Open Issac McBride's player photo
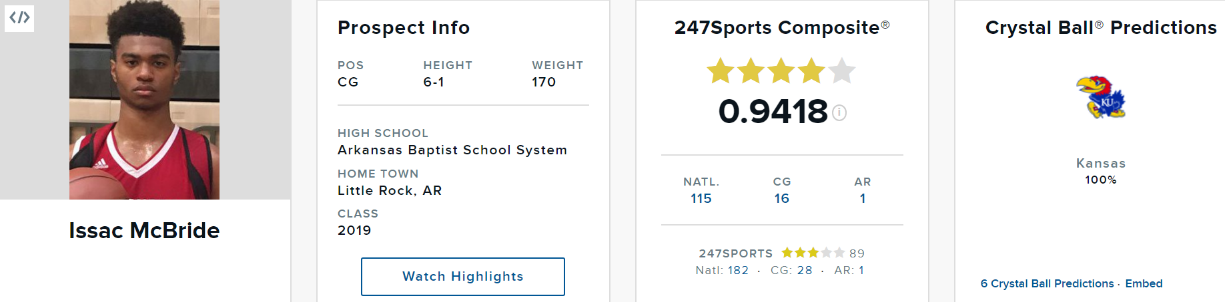 click(x=144, y=100)
